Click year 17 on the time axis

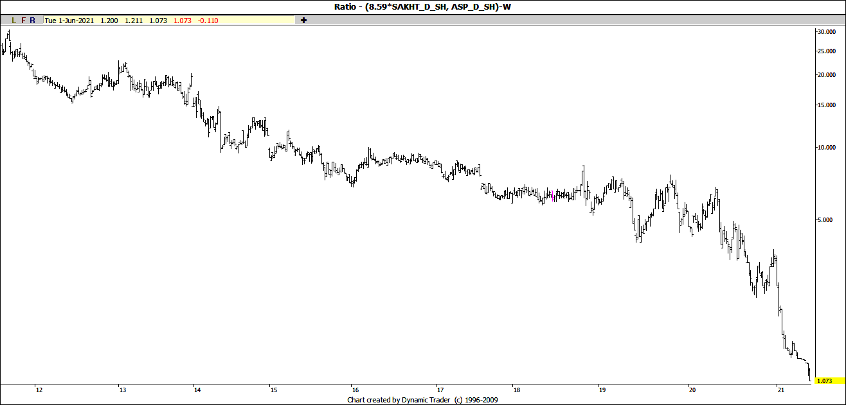pos(440,390)
